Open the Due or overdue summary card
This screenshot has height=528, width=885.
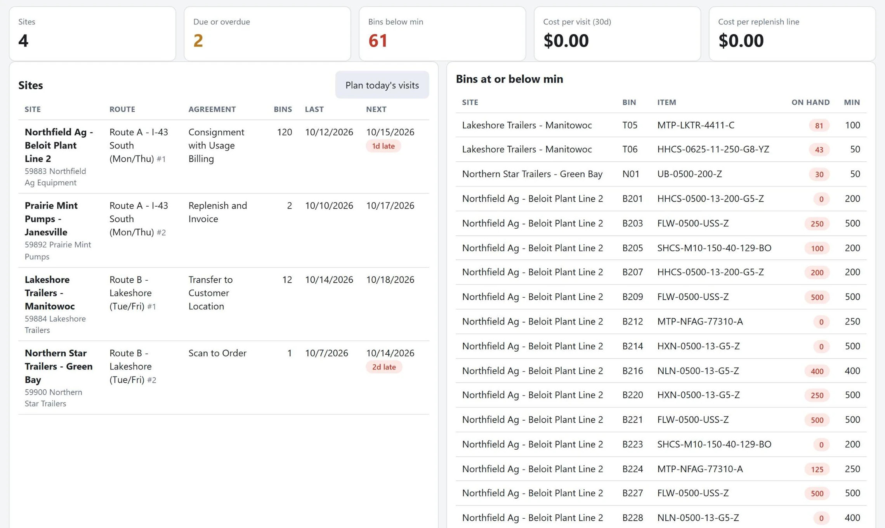(x=267, y=33)
